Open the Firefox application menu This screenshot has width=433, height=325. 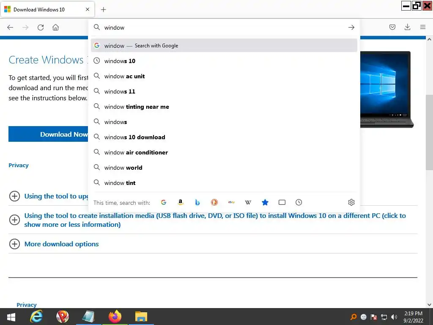click(422, 27)
